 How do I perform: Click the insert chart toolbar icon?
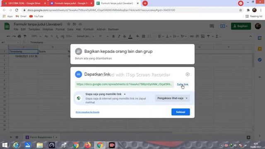202,36
